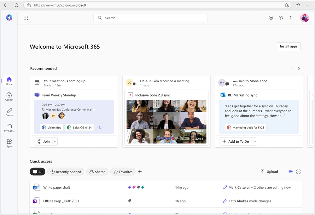This screenshot has width=315, height=215.
Task: Upload a file
Action: [269, 172]
